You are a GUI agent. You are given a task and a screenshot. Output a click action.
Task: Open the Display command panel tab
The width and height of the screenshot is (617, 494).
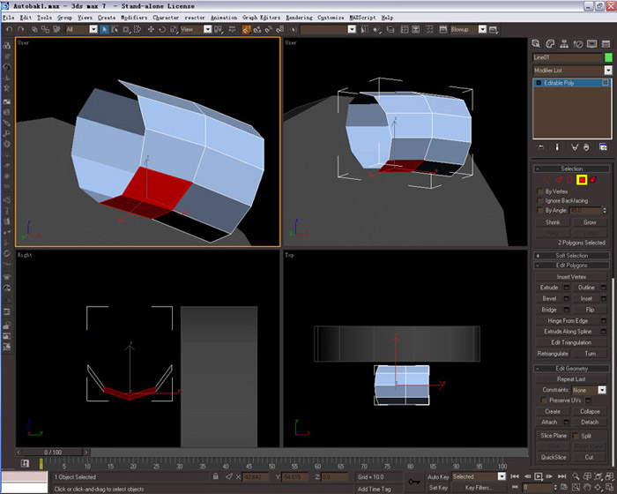click(591, 44)
